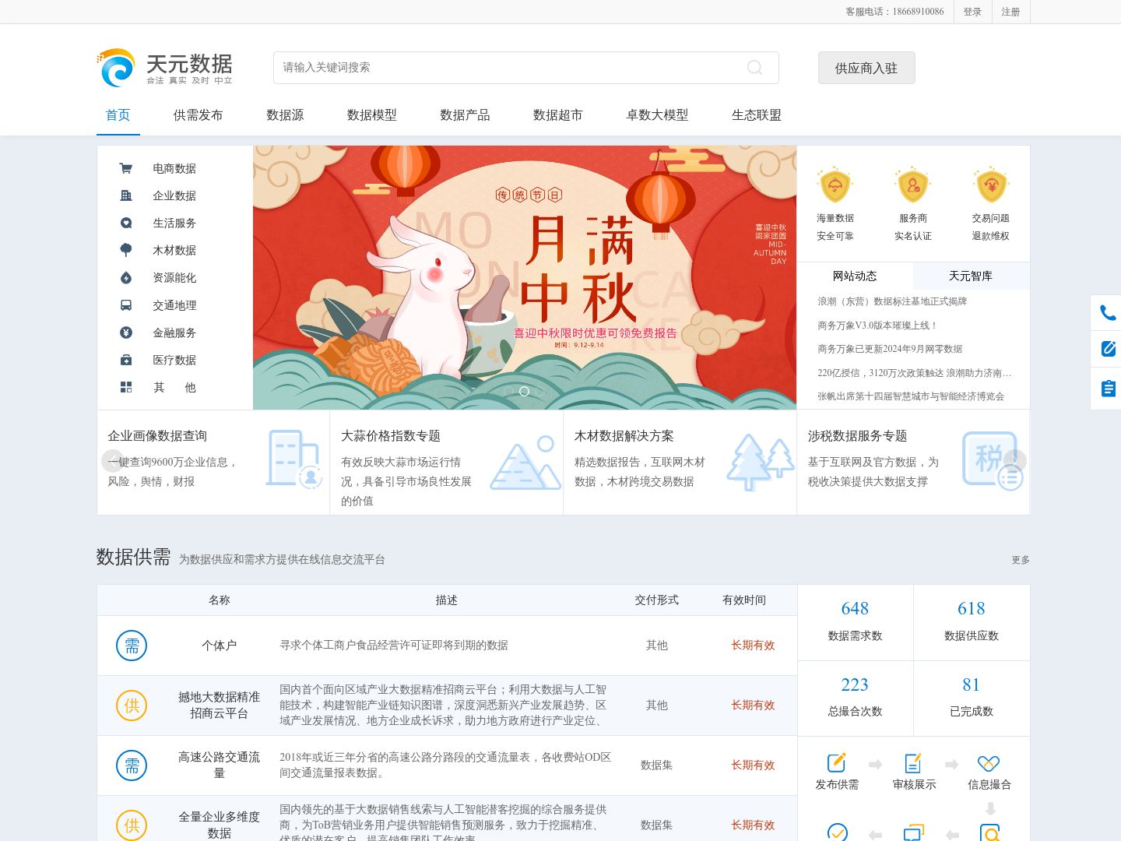Go to 数据源 in navigation
Image resolution: width=1121 pixels, height=841 pixels.
click(x=285, y=115)
